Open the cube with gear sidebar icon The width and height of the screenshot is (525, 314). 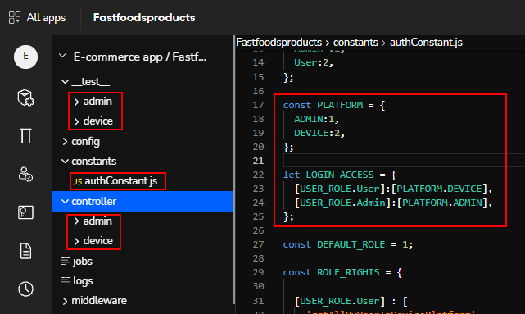point(25,98)
